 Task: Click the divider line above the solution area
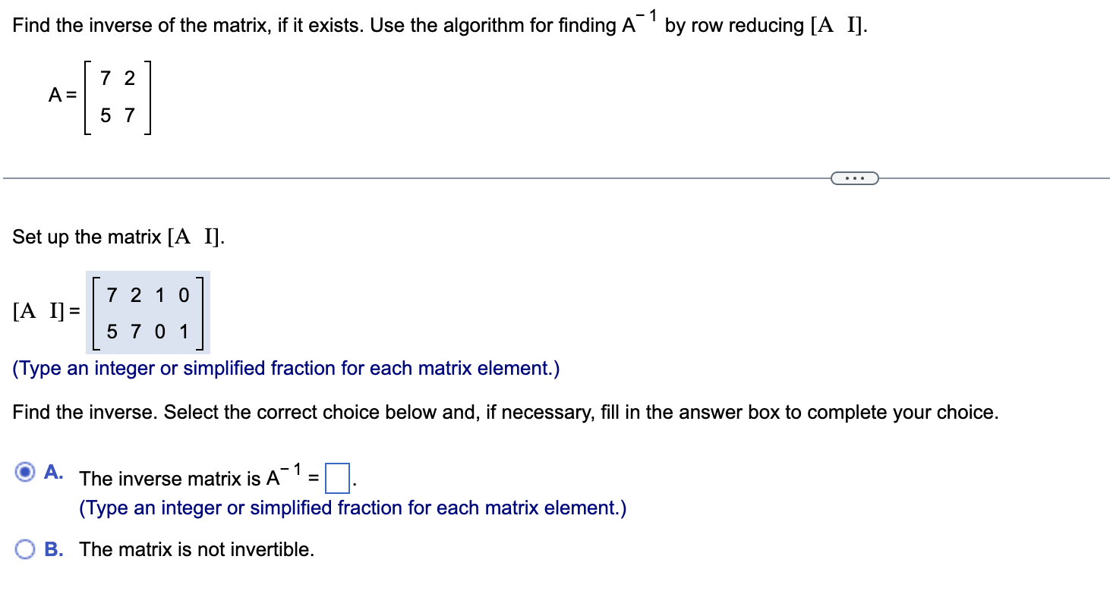380,178
